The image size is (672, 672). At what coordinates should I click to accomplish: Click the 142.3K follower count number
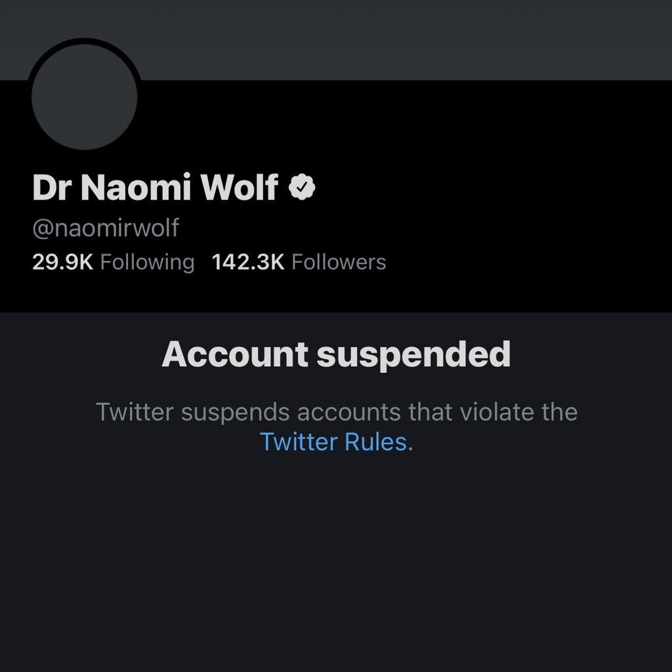click(248, 262)
